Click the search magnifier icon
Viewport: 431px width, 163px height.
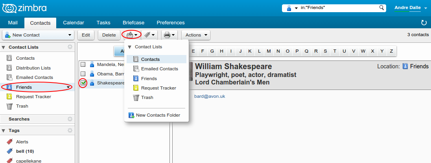[x=381, y=8]
